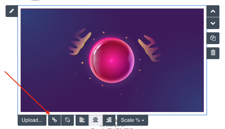The image size is (225, 129).
Task: Remove link with the broken chain icon
Action: click(67, 120)
